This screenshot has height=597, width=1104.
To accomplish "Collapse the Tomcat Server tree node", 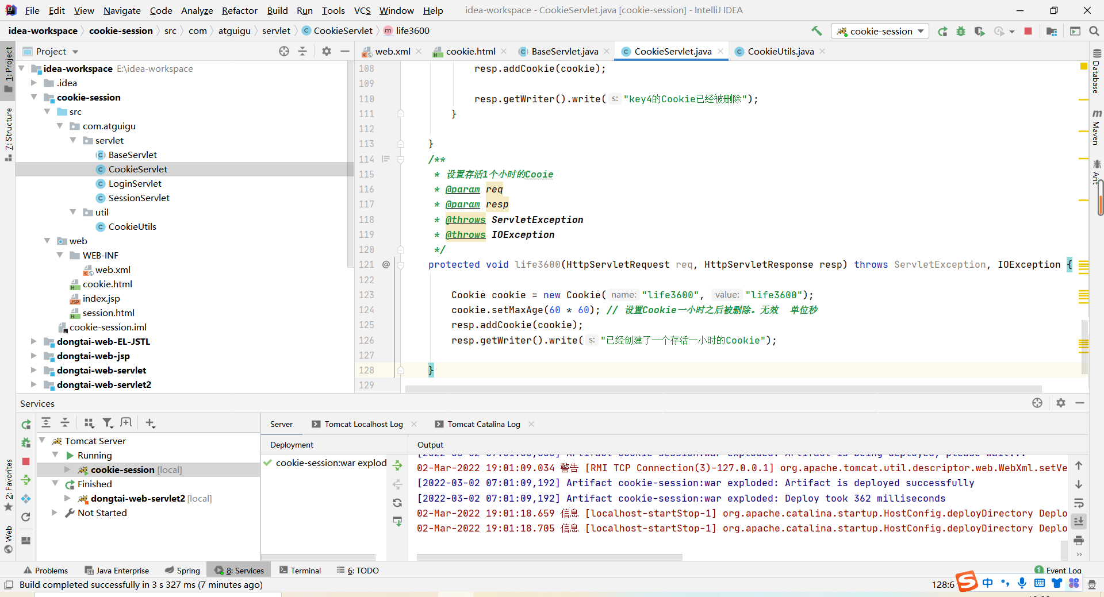I will pyautogui.click(x=42, y=441).
